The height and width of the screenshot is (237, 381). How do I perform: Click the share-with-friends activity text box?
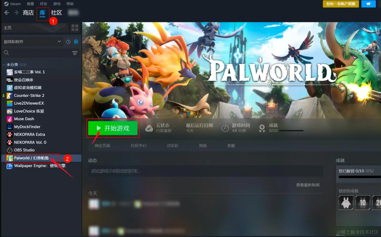(x=205, y=171)
